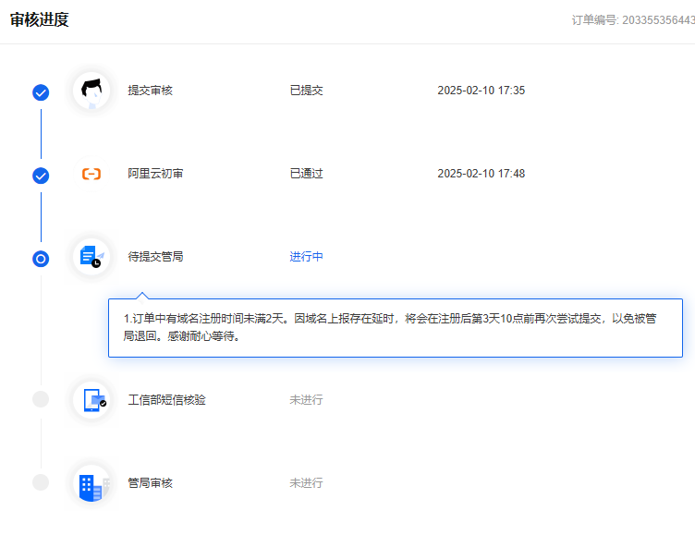695x535 pixels.
Task: Click the customer avatar icon for 提交审核
Action: click(91, 91)
